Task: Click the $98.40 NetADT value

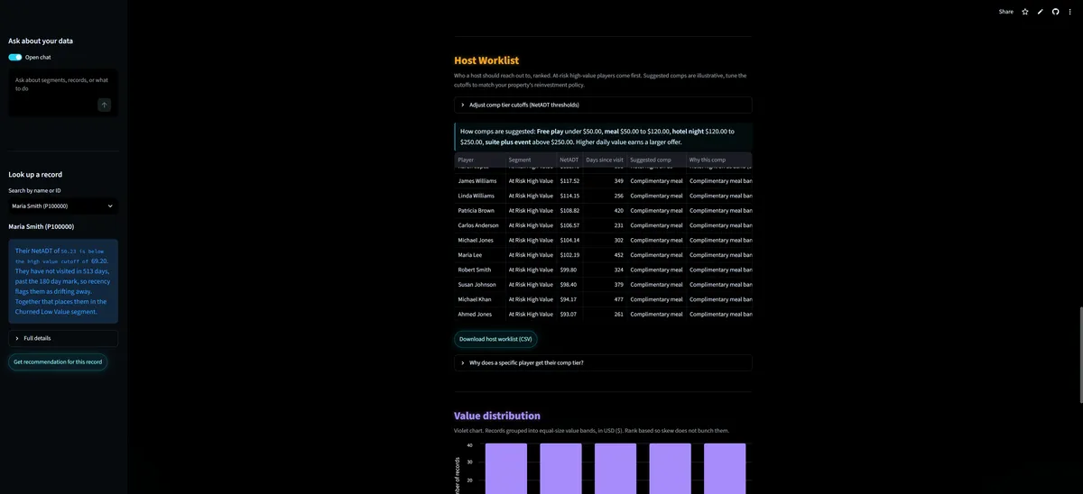Action: point(569,284)
